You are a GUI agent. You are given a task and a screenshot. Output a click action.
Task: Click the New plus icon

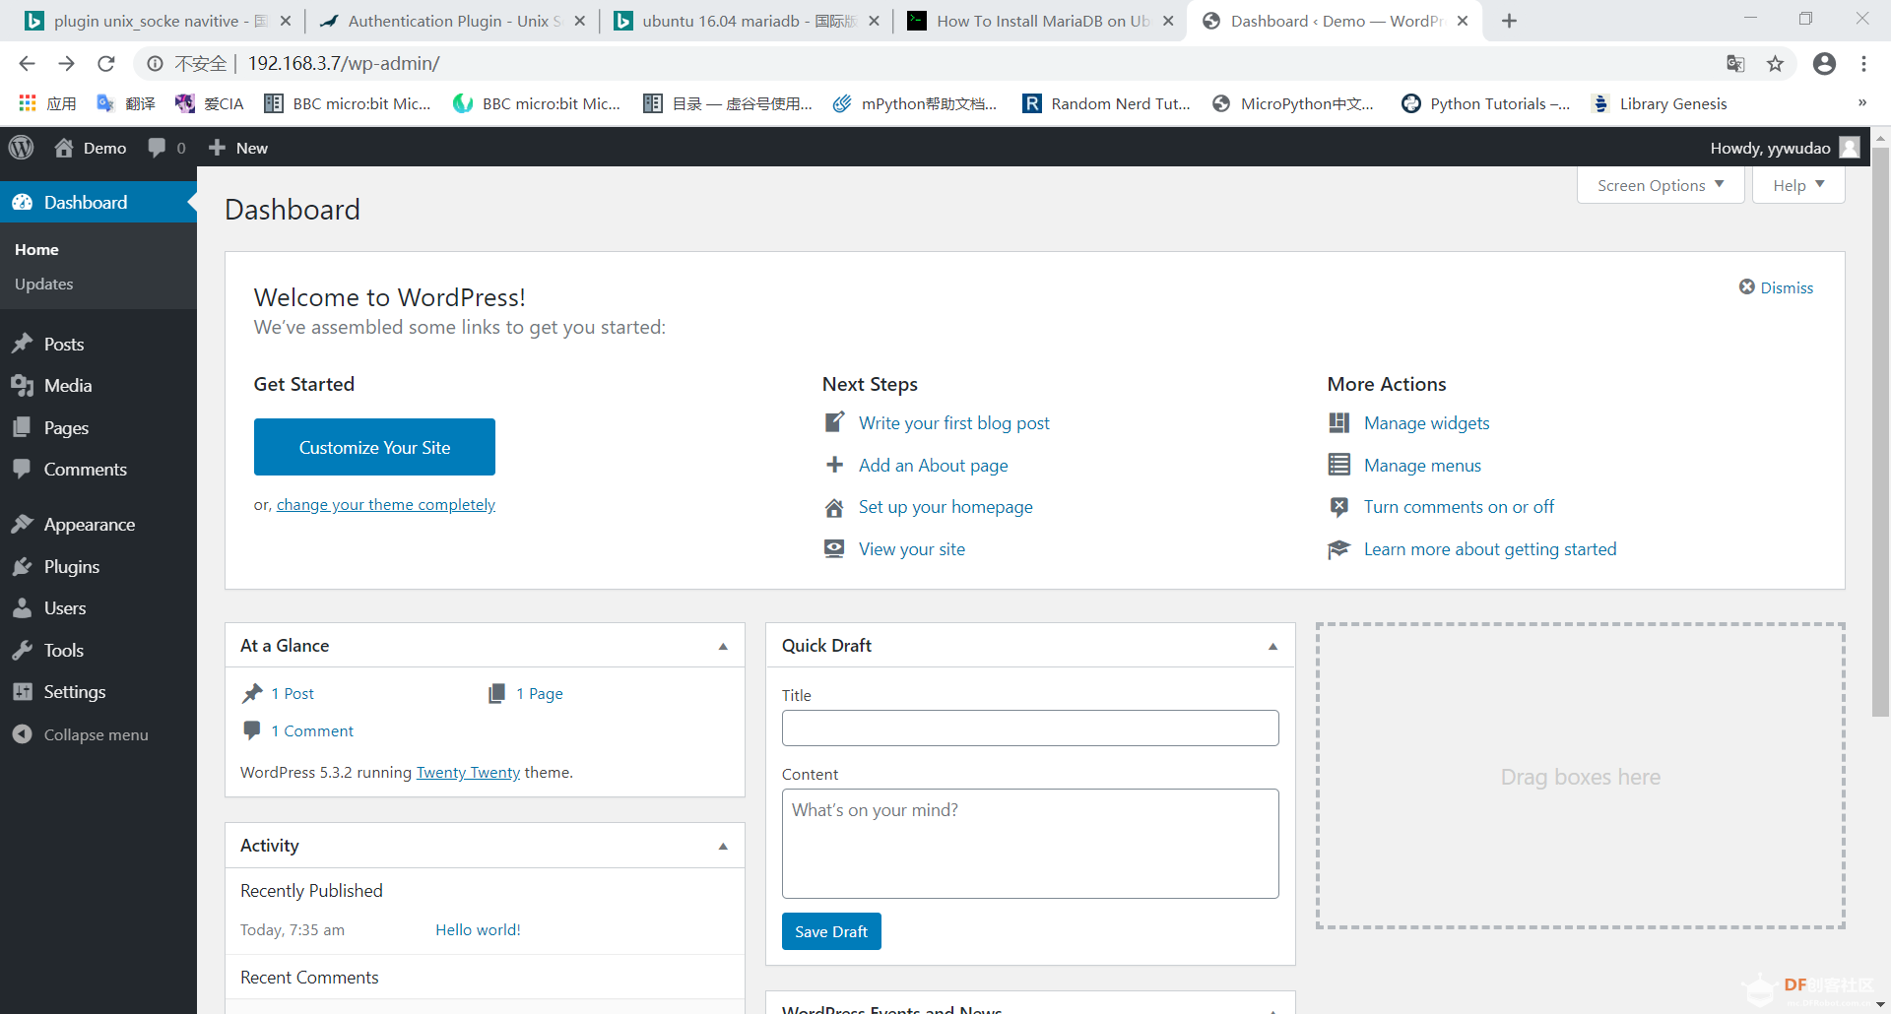tap(217, 148)
